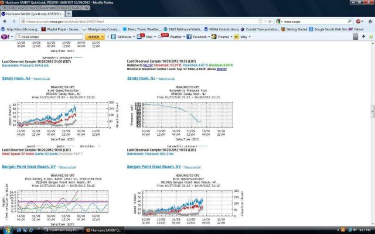Focus the Firefox search box
Screen dimensions: 375x234
pos(315,21)
